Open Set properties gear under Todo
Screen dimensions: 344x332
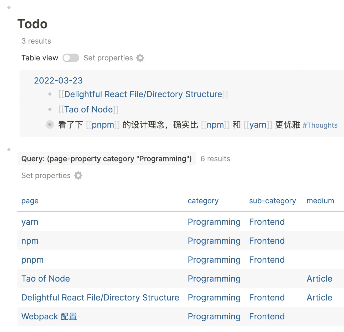click(x=140, y=58)
